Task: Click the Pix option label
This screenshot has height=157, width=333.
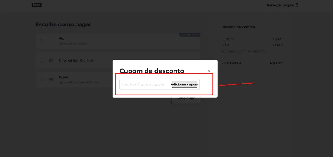Action: (x=61, y=39)
